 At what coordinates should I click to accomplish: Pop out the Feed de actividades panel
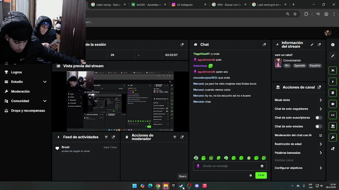(113, 137)
